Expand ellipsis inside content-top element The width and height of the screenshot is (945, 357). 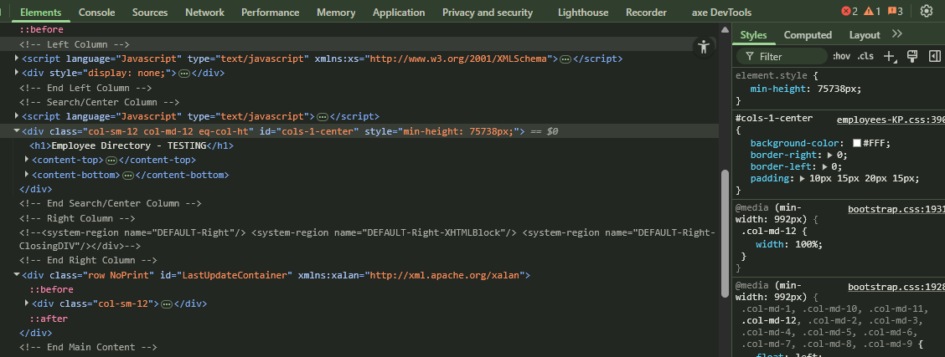[111, 161]
